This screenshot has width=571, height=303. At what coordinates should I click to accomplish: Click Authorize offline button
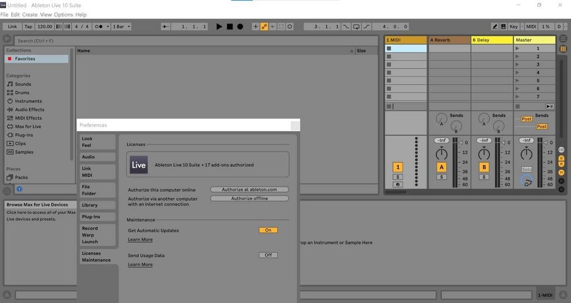[249, 198]
